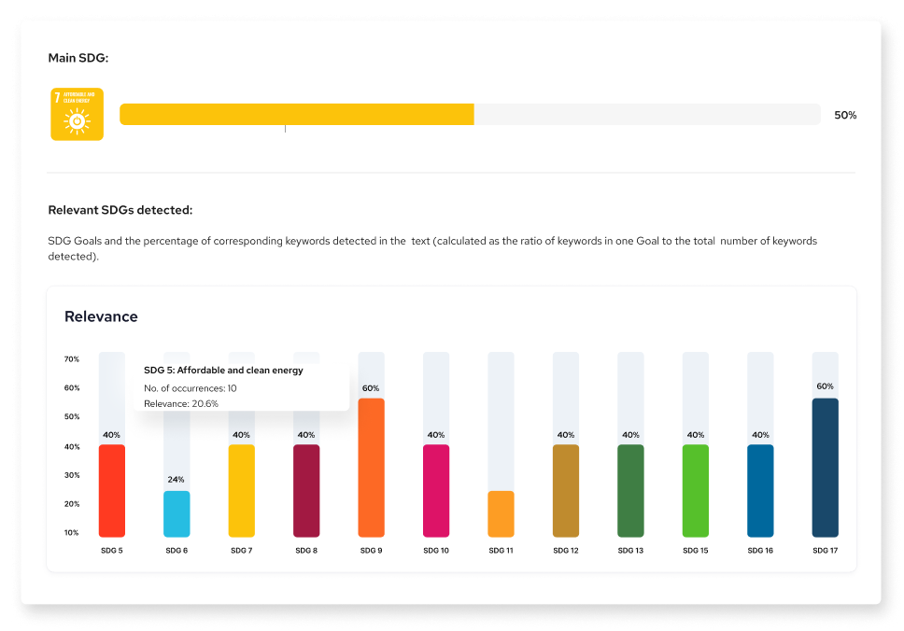This screenshot has height=631, width=904.
Task: Click the yellow main SDG progress bar
Action: [x=296, y=114]
